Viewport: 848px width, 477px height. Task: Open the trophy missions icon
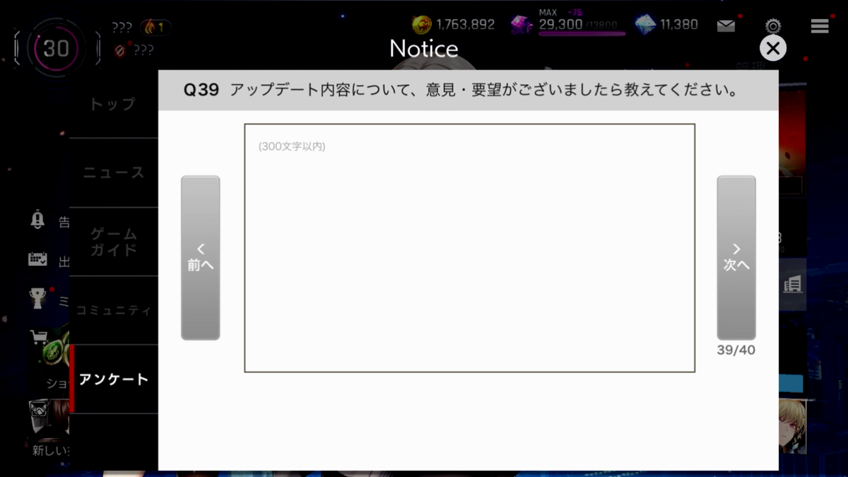coord(37,299)
